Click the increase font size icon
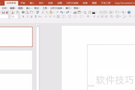 pyautogui.click(x=94, y=16)
